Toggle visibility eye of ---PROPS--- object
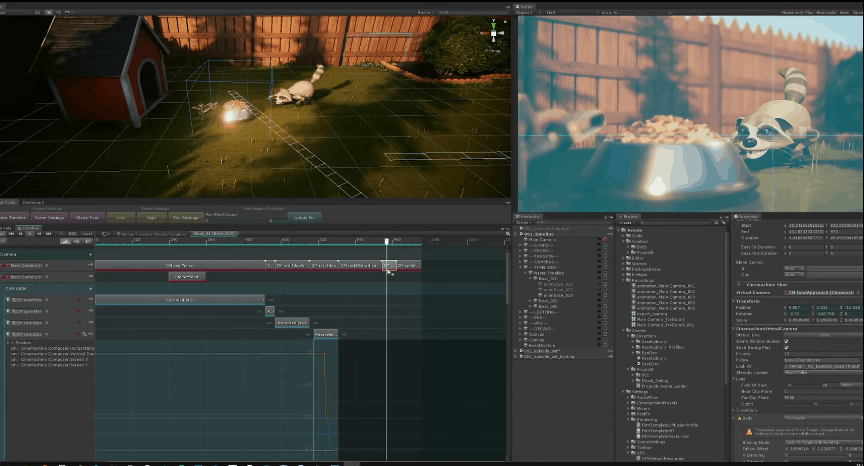 599,251
